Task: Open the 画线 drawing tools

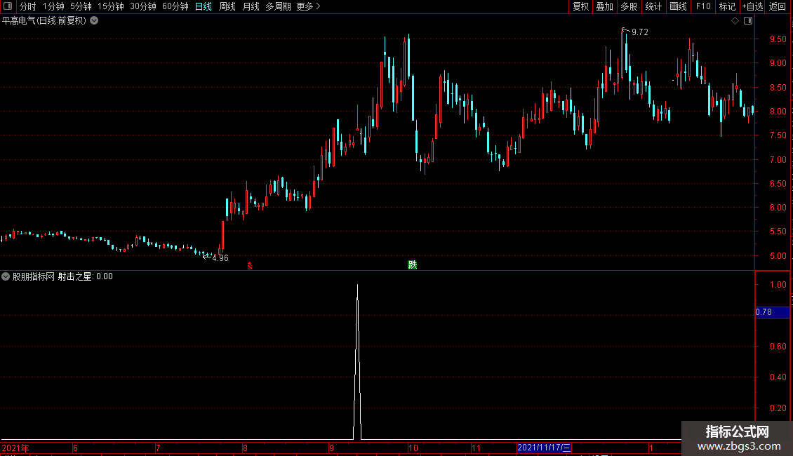Action: (x=678, y=6)
